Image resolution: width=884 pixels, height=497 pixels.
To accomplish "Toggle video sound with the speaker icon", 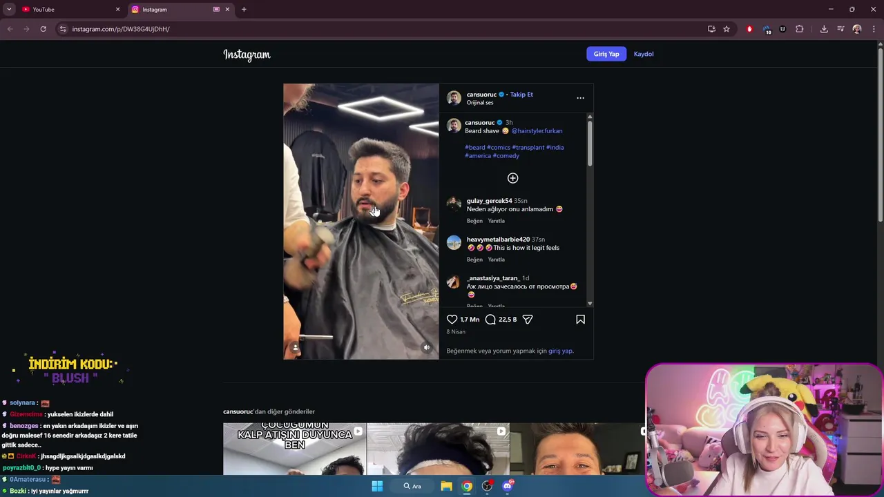I will tap(427, 347).
